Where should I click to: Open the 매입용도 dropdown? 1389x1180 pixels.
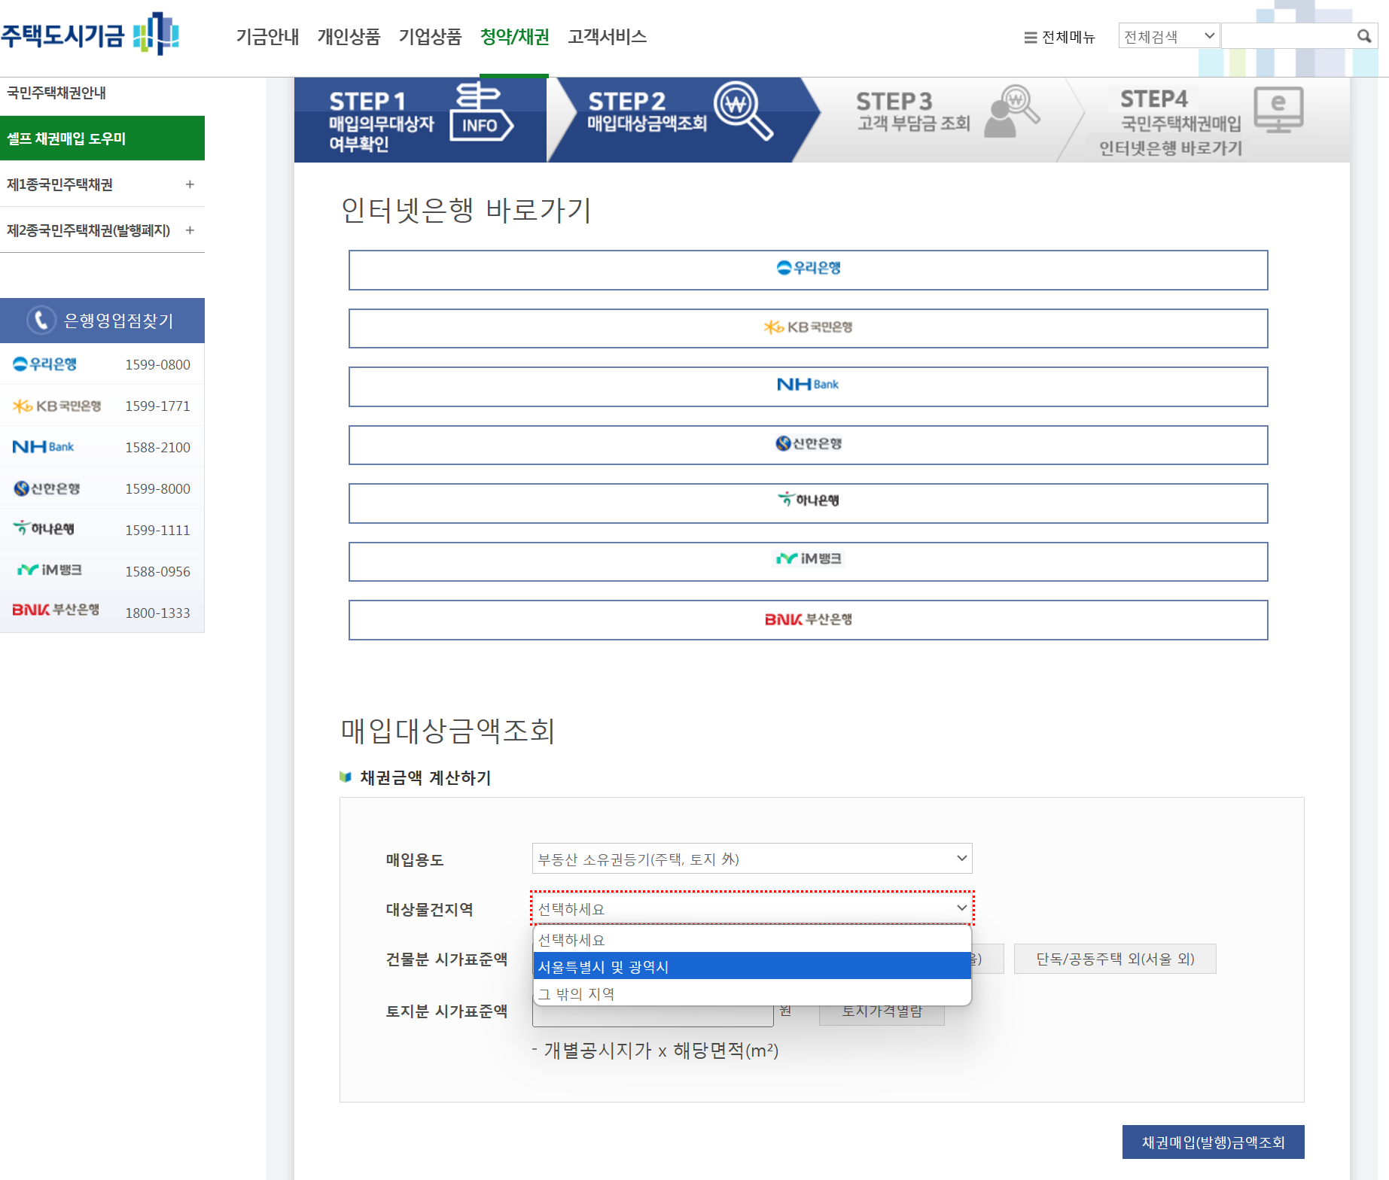752,859
